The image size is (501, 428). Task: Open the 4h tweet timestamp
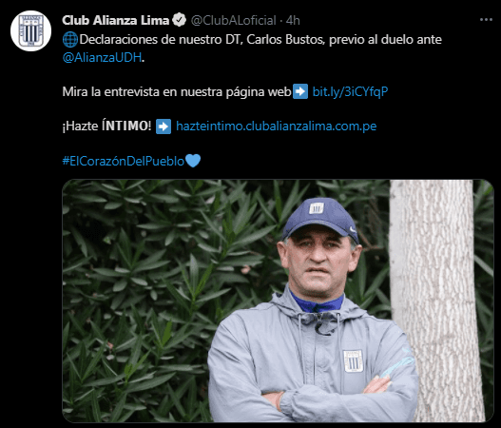[x=293, y=21]
